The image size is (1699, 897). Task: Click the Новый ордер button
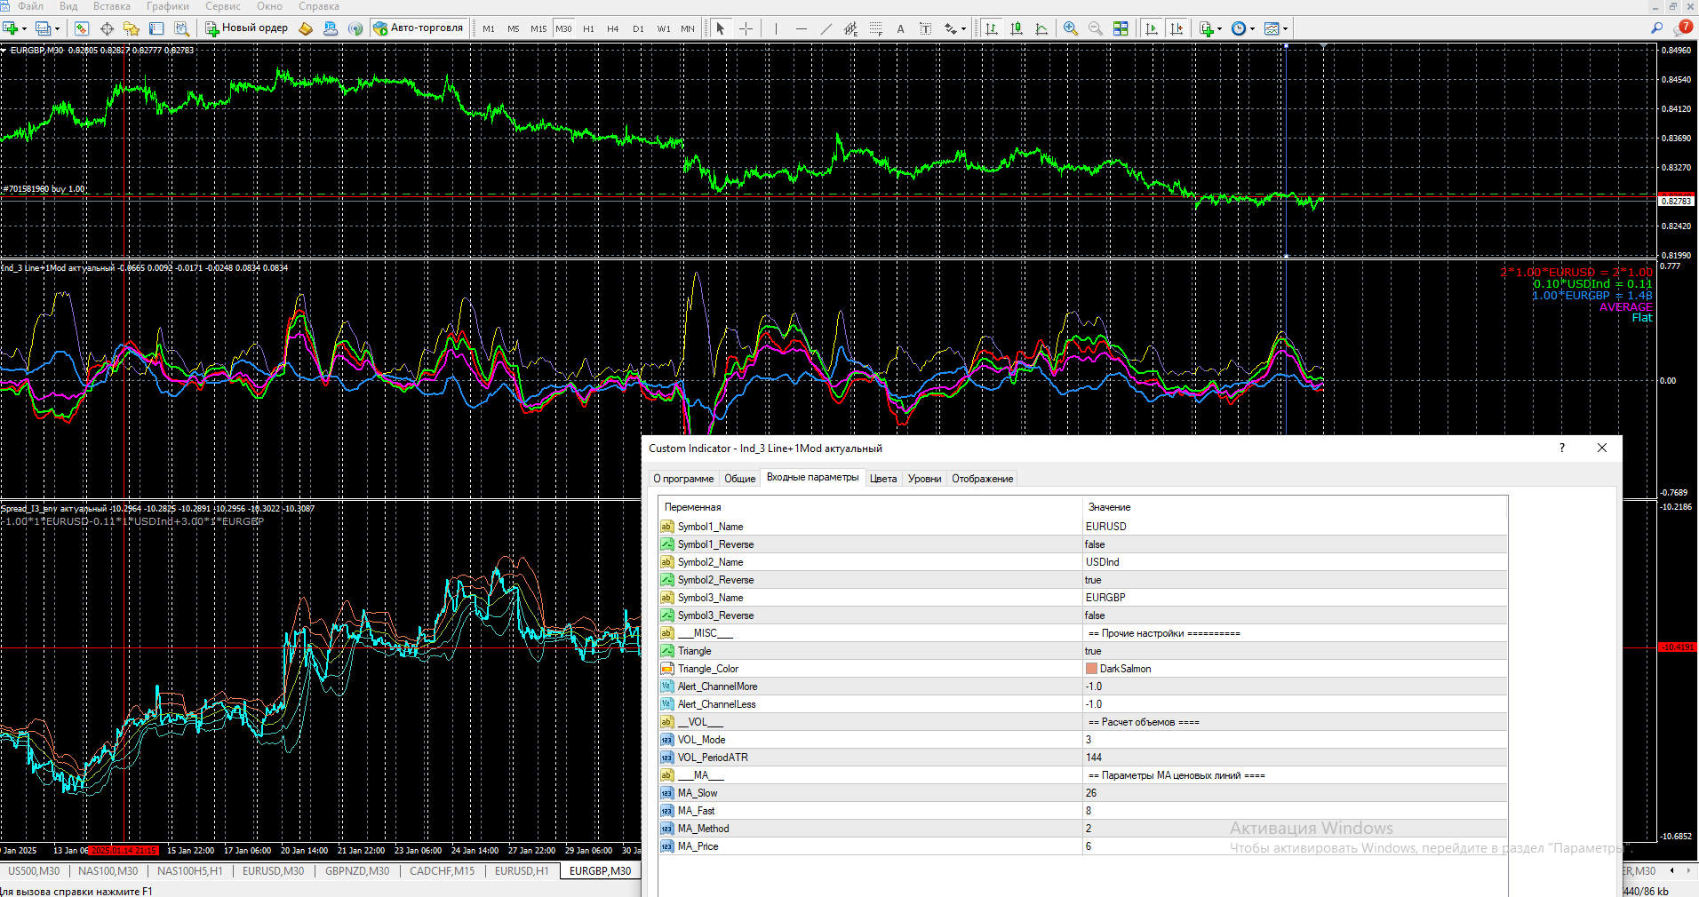tap(247, 28)
